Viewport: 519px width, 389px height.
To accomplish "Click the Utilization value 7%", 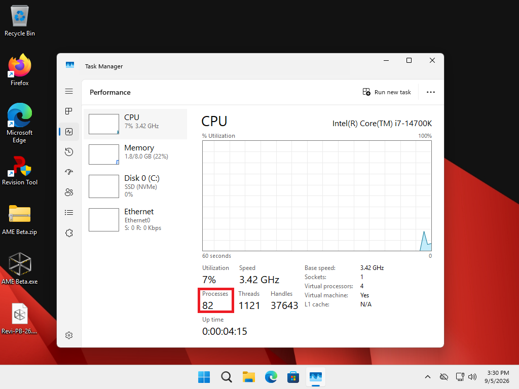I will 209,280.
